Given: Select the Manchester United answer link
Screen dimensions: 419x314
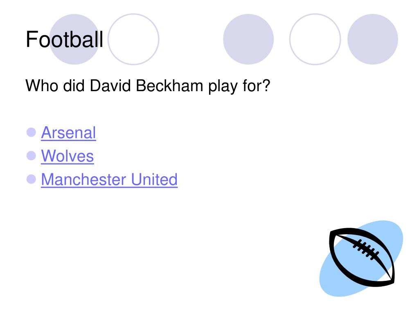Looking at the screenshot, I should (109, 179).
